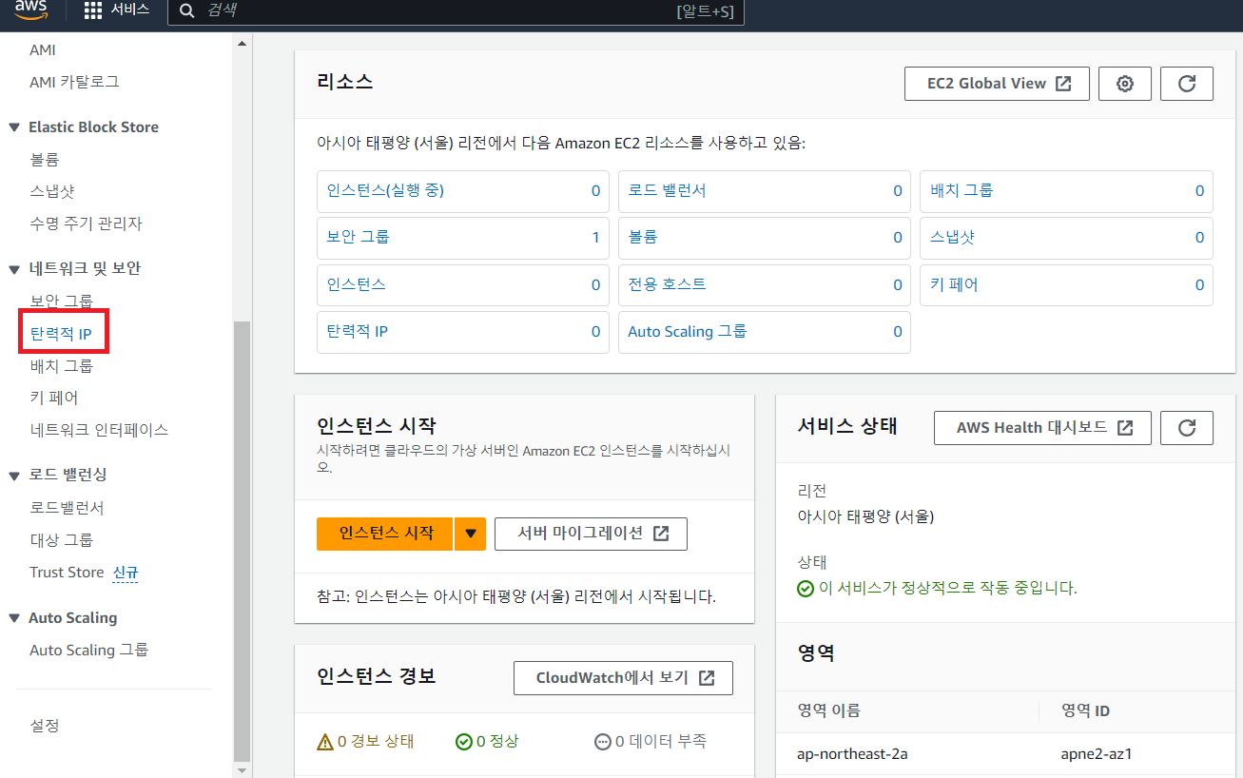Click 인스턴스(실행 중) resource link
This screenshot has height=778, width=1243.
tap(385, 190)
